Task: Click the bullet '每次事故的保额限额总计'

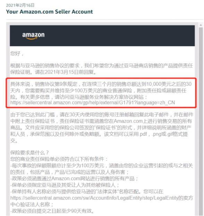Action: point(102,169)
